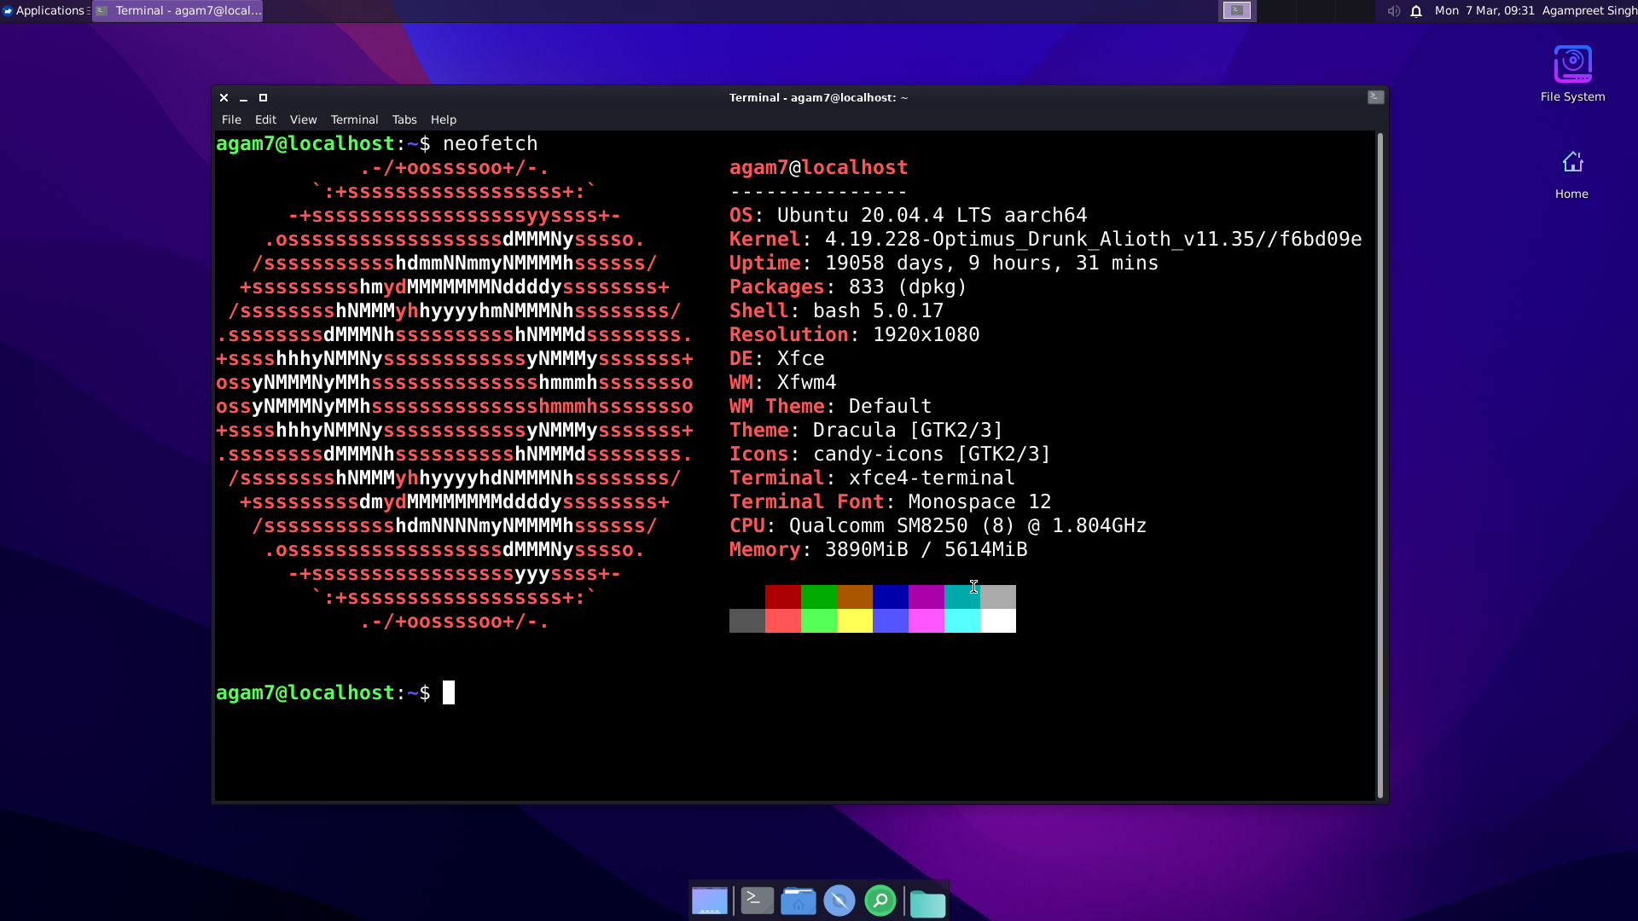Launch the terminal emulator from the dock
1638x921 pixels.
757,901
